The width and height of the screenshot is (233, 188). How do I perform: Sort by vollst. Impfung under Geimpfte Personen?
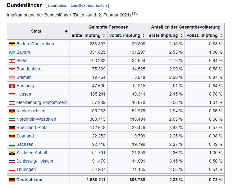(144, 36)
